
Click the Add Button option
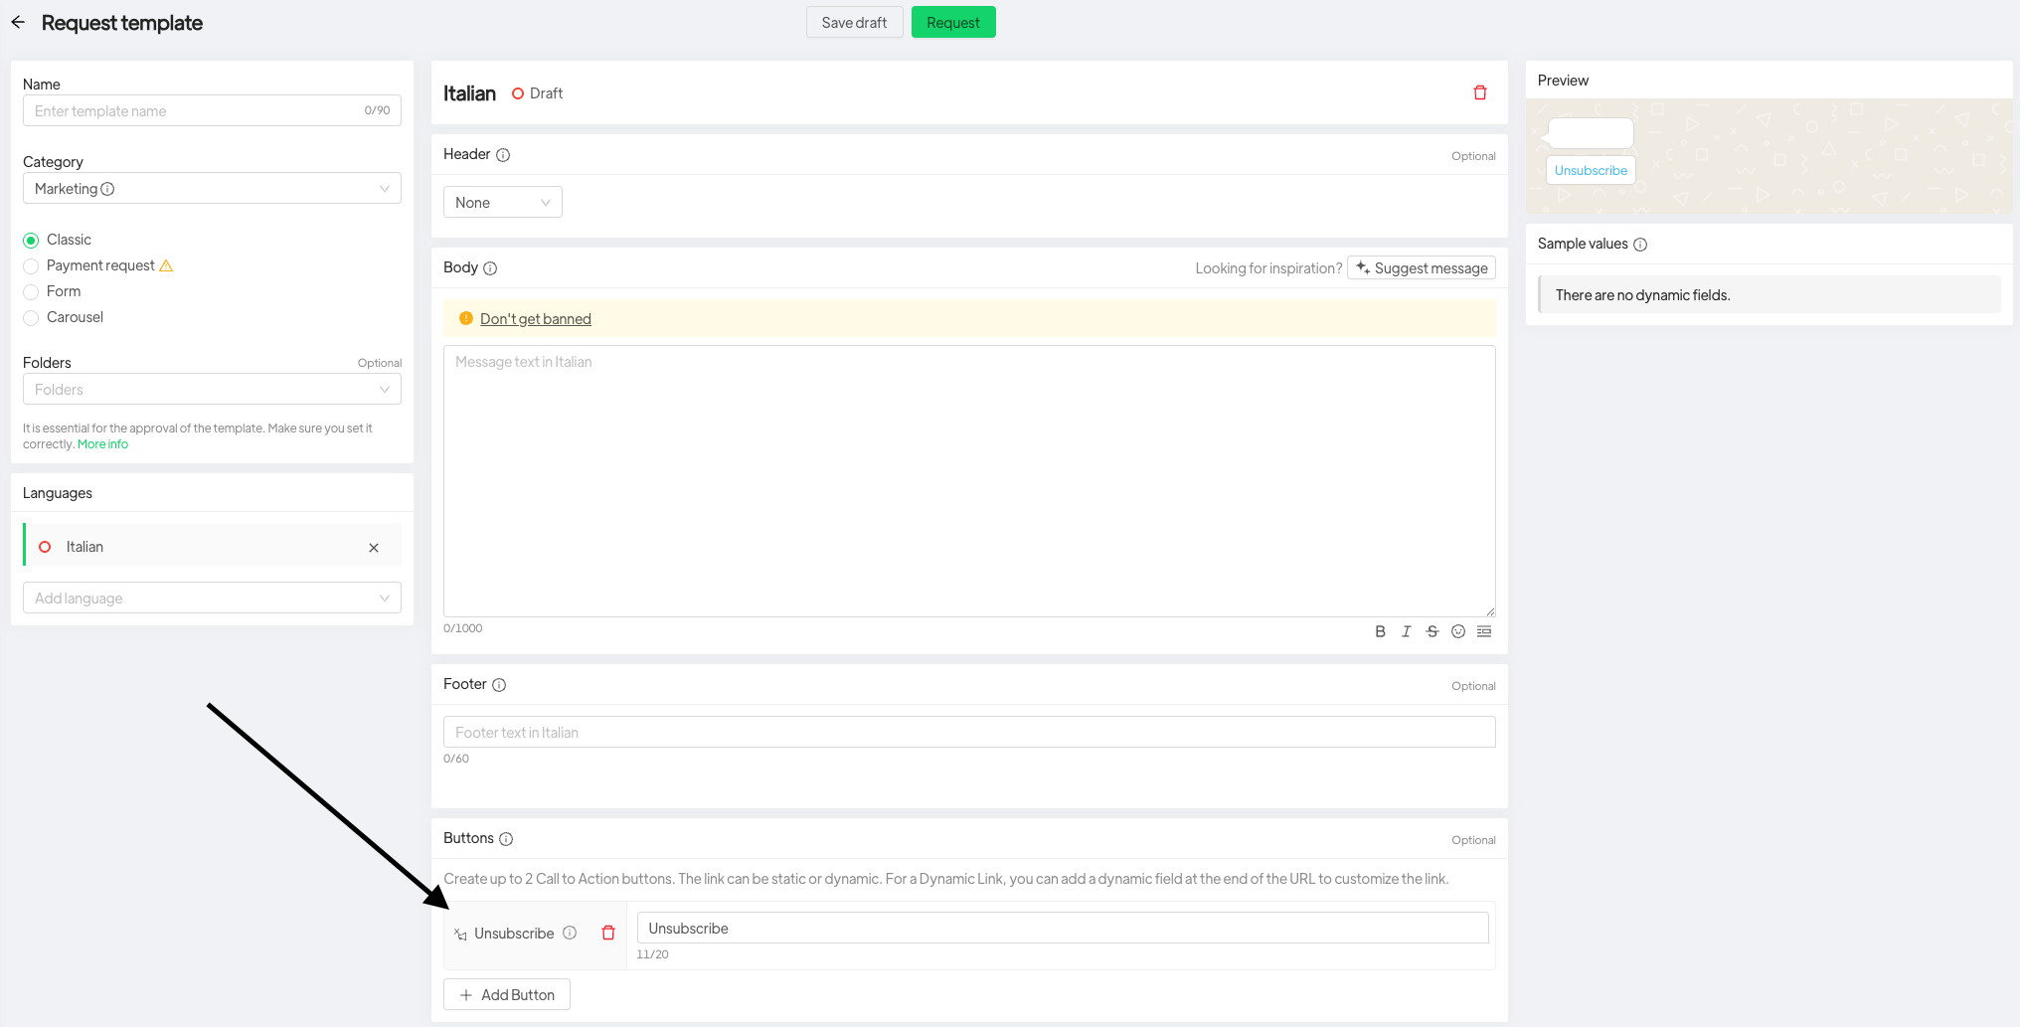tap(507, 995)
